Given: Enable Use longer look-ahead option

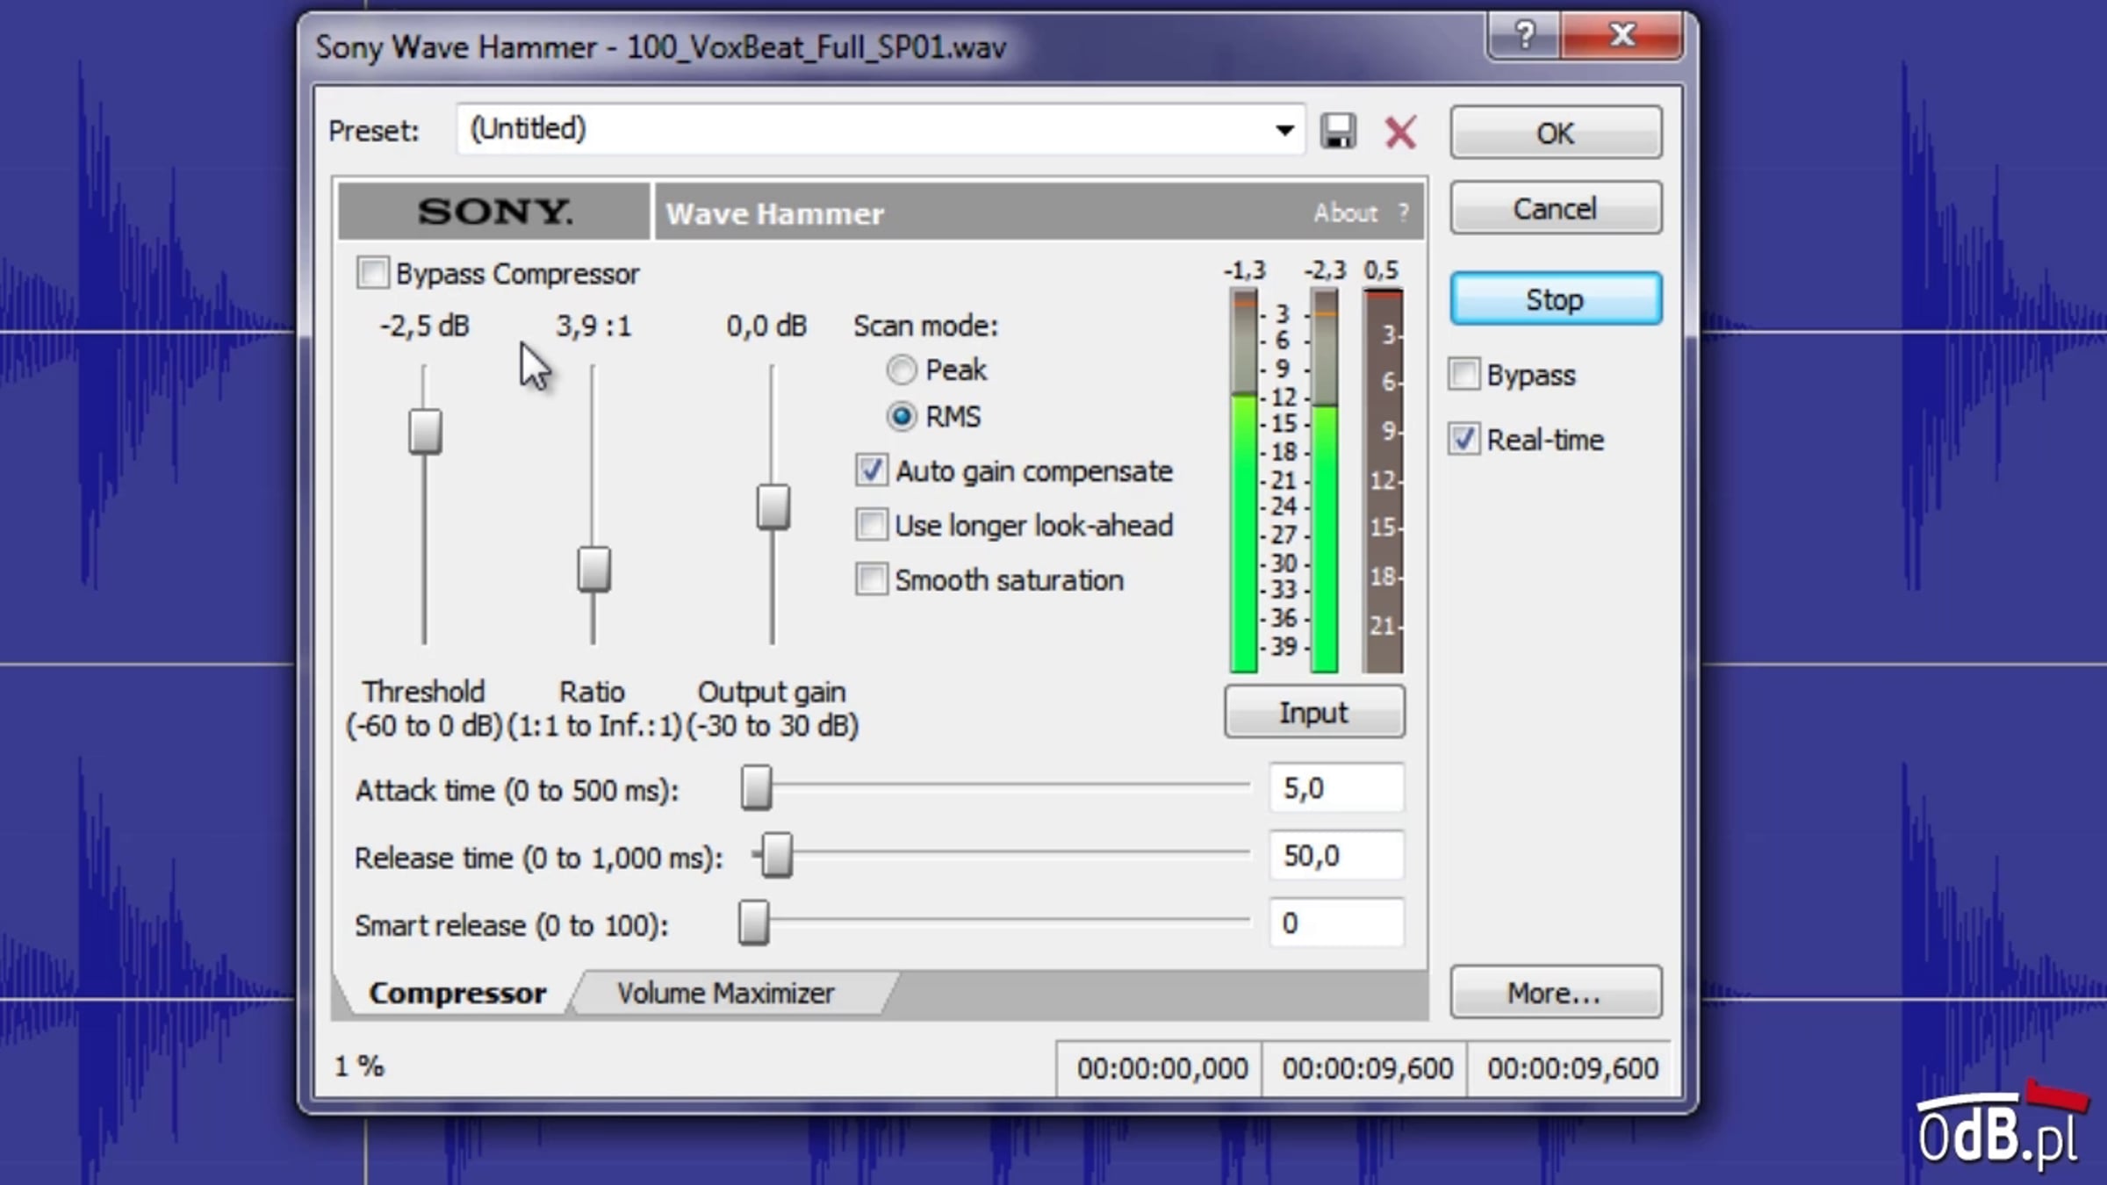Looking at the screenshot, I should (x=872, y=525).
